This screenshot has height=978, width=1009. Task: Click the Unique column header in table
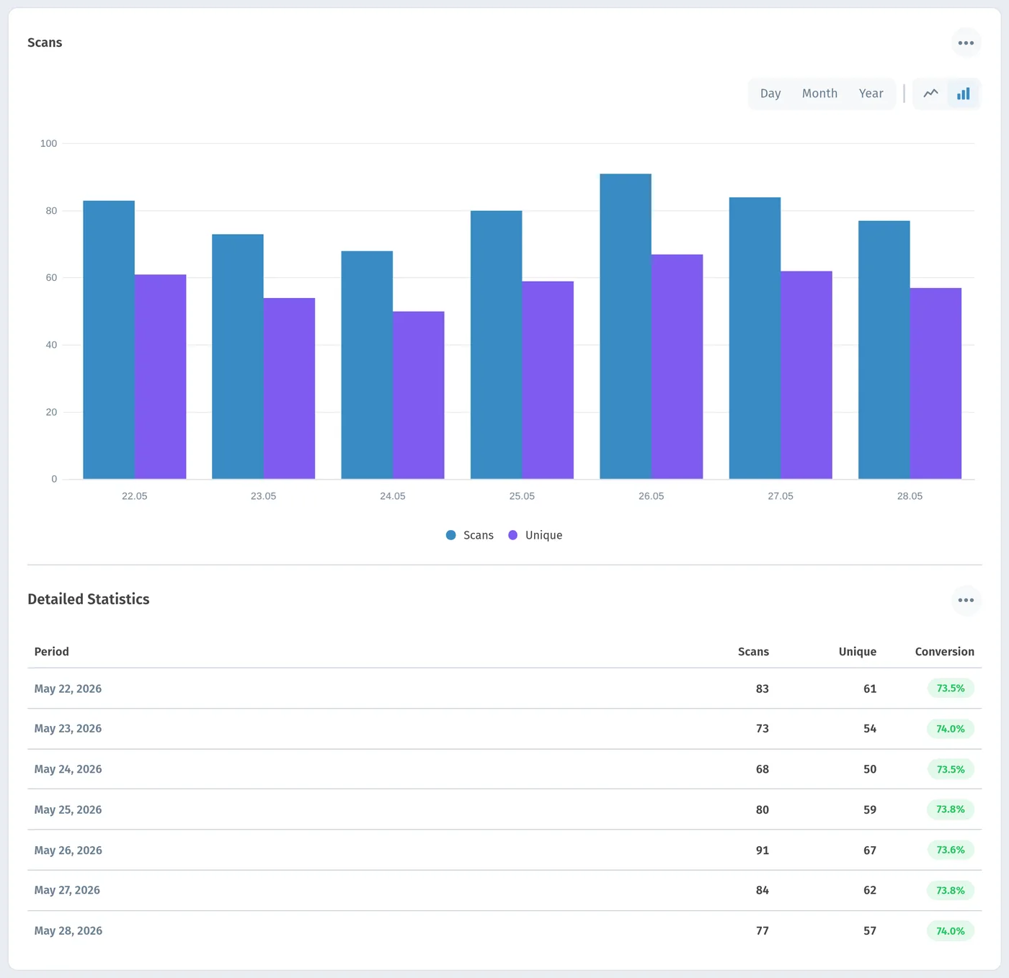858,652
